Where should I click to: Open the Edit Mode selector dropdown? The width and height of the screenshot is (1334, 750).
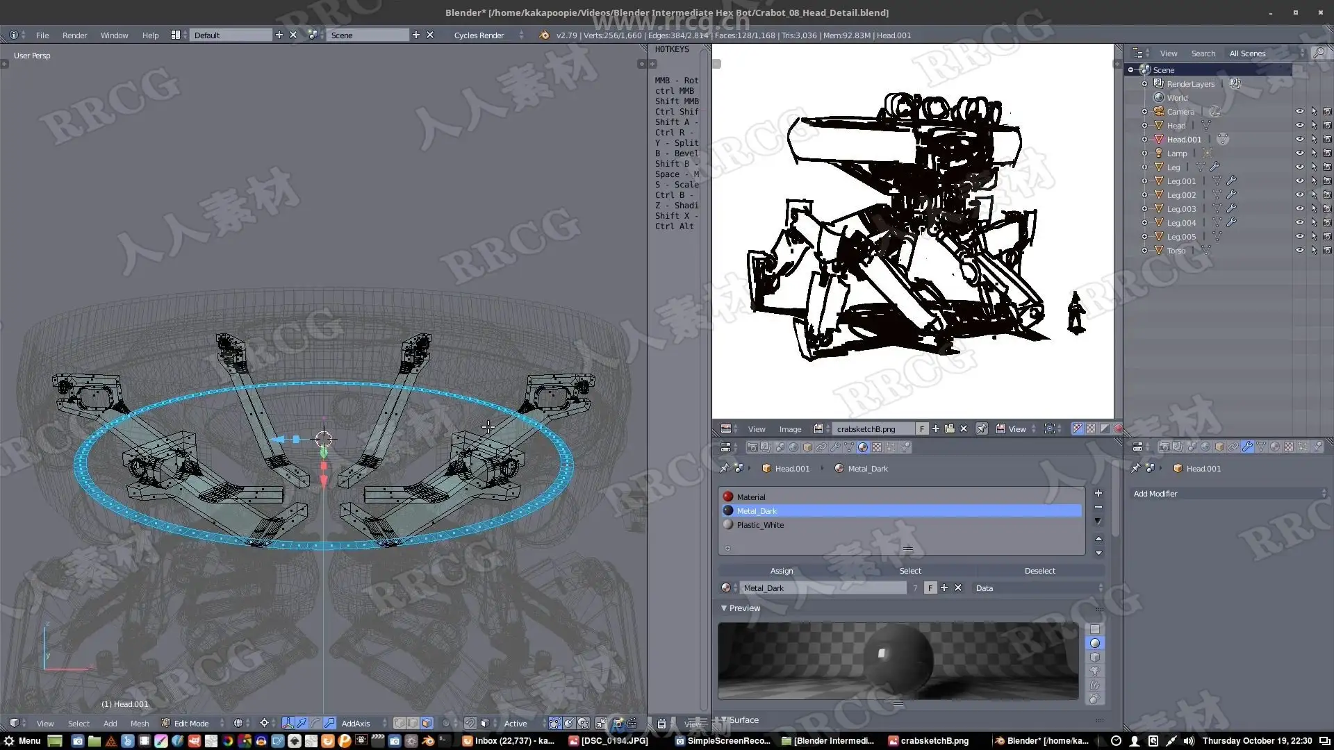coord(192,724)
